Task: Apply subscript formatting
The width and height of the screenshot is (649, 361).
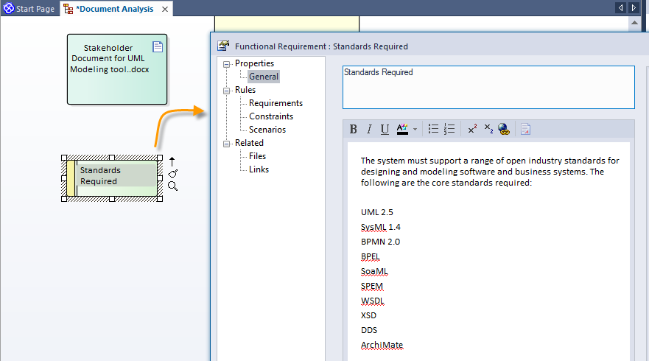Action: [488, 130]
